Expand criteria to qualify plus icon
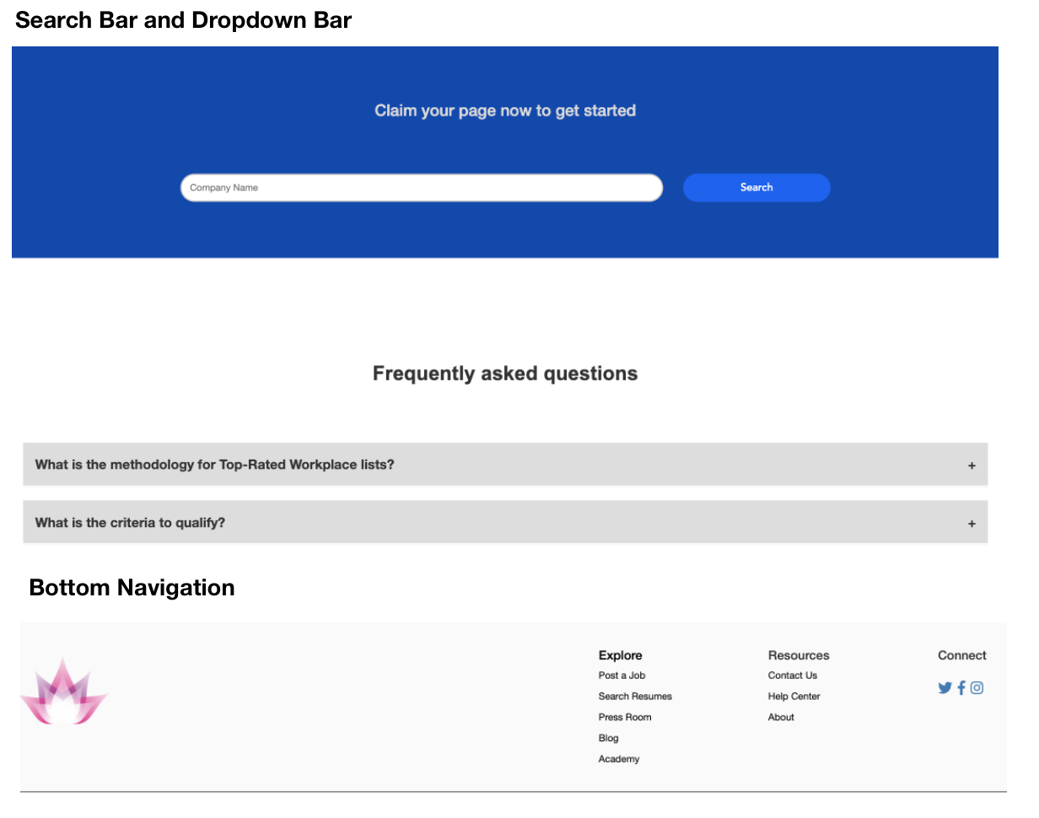The image size is (1039, 818). [972, 524]
